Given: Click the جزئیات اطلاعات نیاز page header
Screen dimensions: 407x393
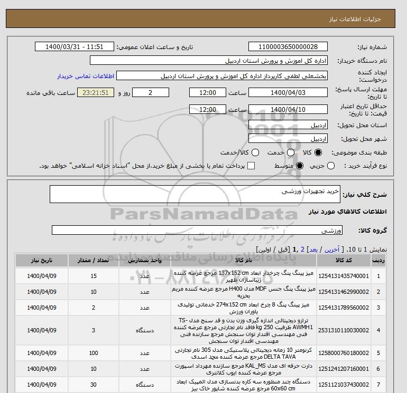Looking at the screenshot, I should coord(355,19).
